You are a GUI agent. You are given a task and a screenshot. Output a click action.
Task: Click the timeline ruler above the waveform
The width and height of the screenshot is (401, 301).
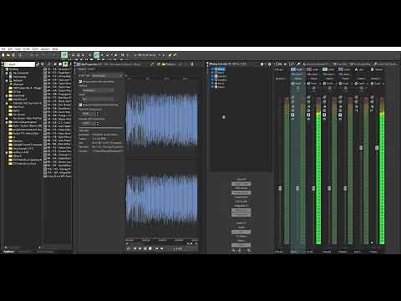point(162,79)
